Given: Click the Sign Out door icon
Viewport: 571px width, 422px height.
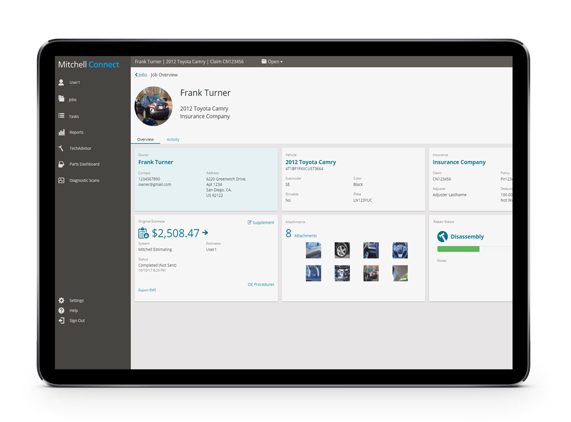Looking at the screenshot, I should point(61,320).
